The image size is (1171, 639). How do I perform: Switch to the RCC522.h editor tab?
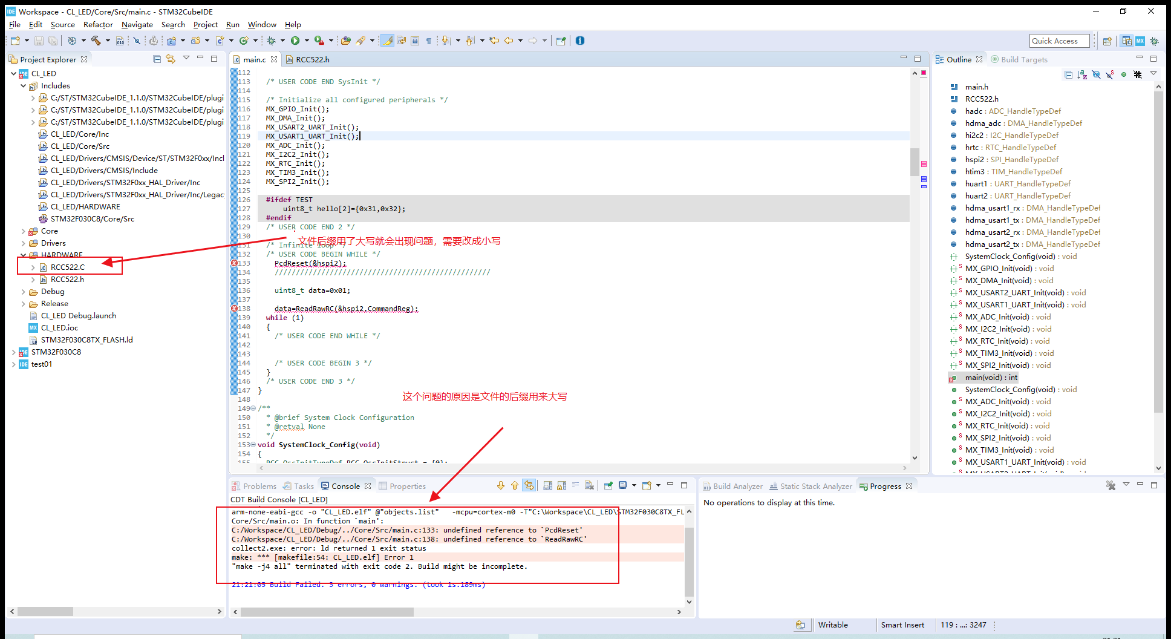pyautogui.click(x=308, y=59)
